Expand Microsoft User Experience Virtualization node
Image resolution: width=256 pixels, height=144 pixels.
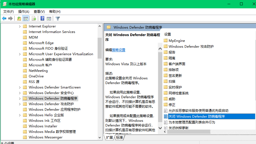click(20, 54)
